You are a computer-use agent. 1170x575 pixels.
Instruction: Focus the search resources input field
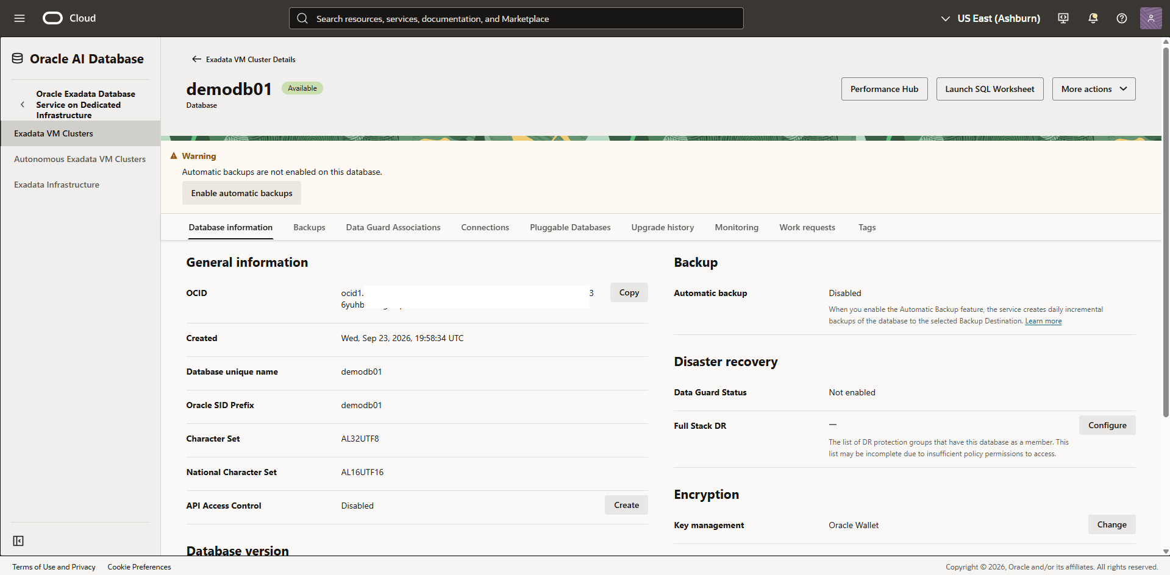pyautogui.click(x=516, y=18)
